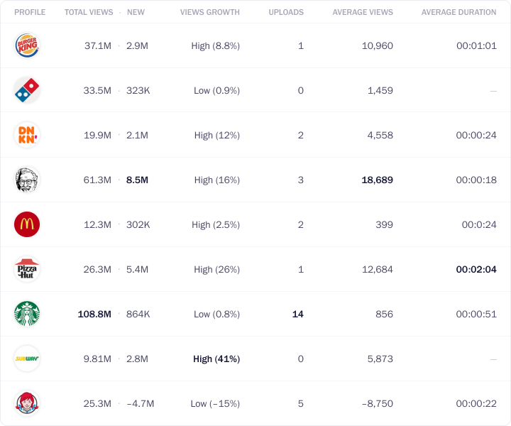Screen dimensions: 511x426
Task: Open the Domino's profile icon
Action: [x=27, y=90]
